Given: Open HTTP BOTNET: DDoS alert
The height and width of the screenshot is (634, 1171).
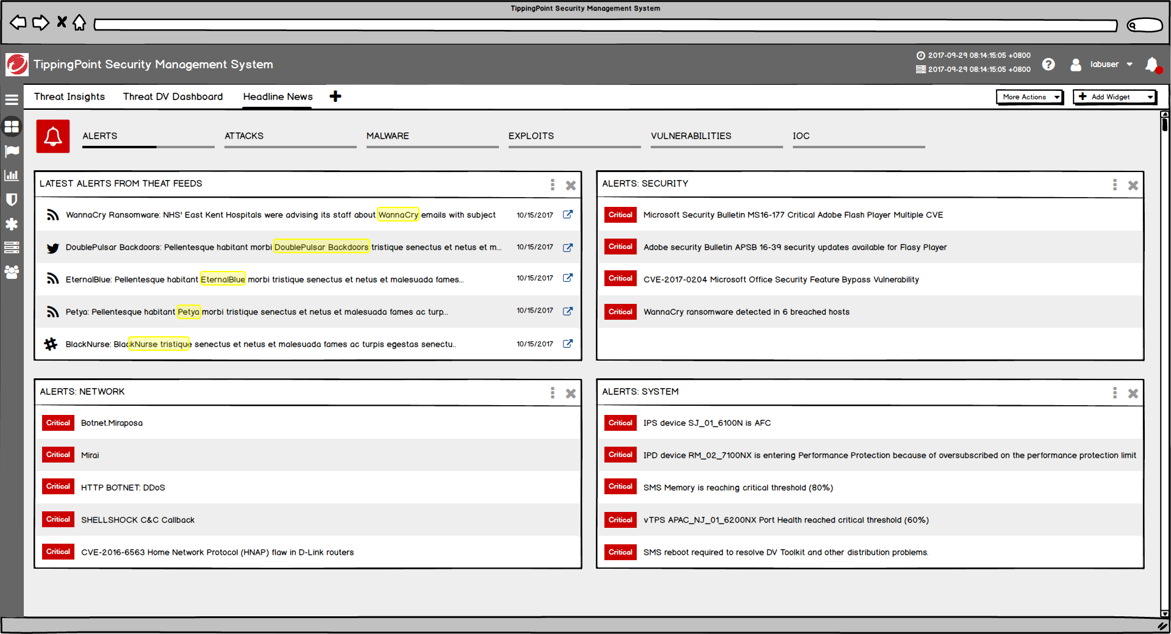Looking at the screenshot, I should click(308, 488).
